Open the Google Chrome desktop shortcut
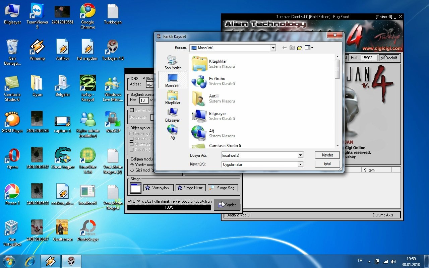Screen dimensions: 429x268 point(87,16)
